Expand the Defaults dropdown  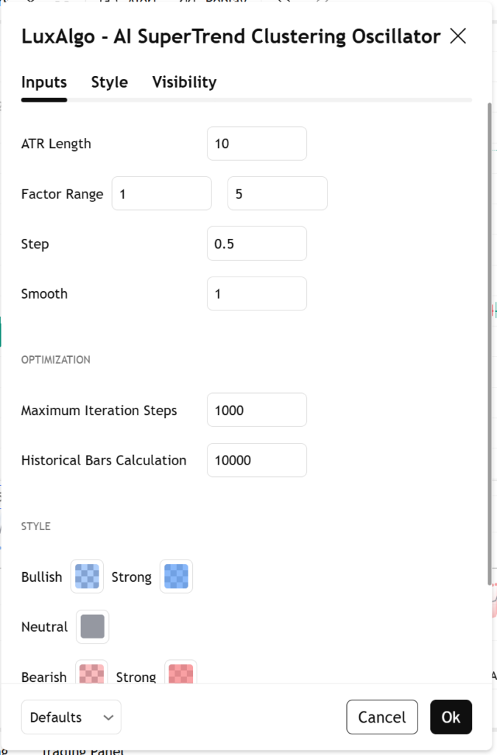tap(71, 717)
